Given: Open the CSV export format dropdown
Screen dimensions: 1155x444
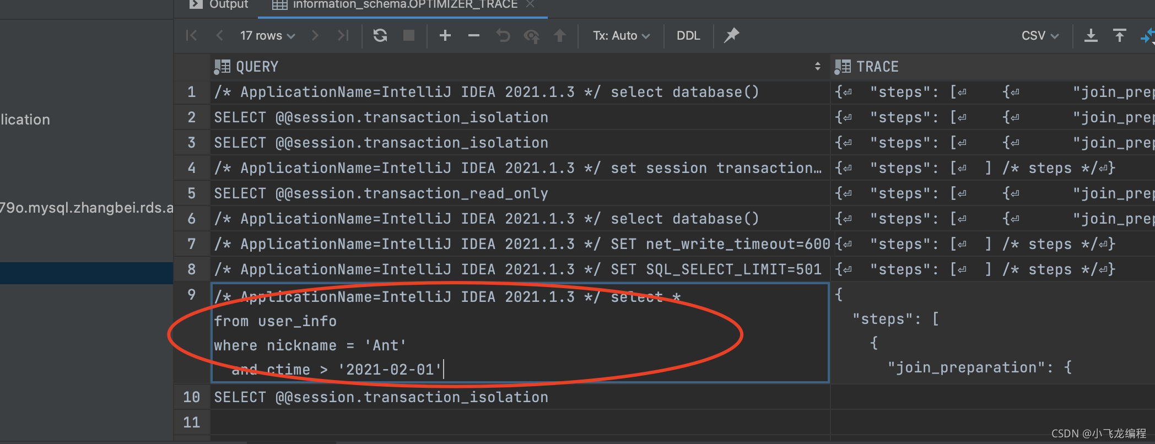Looking at the screenshot, I should pyautogui.click(x=1040, y=36).
